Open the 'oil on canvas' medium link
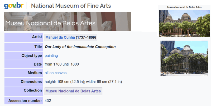The height and width of the screenshot is (106, 211). pos(56,73)
